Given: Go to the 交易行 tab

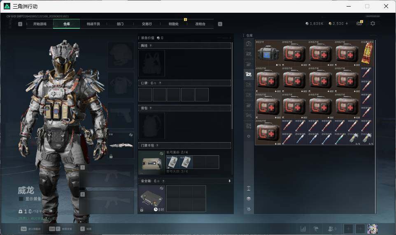Looking at the screenshot, I should pos(147,24).
